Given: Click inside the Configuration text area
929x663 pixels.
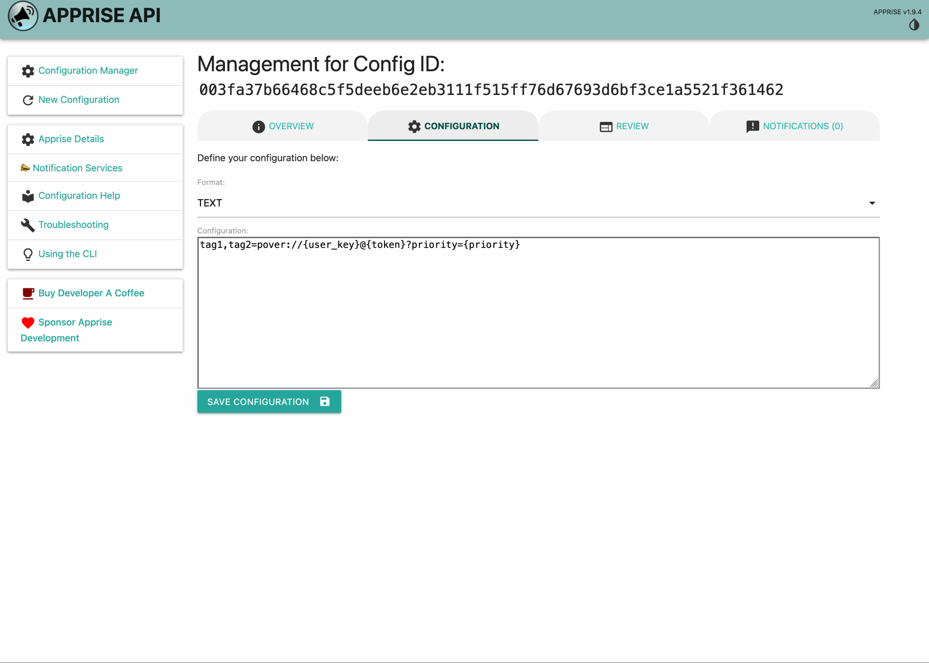Looking at the screenshot, I should [538, 313].
